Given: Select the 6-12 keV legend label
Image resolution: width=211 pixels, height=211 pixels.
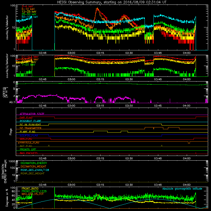Looking at the screenshot, I should click(x=28, y=9).
